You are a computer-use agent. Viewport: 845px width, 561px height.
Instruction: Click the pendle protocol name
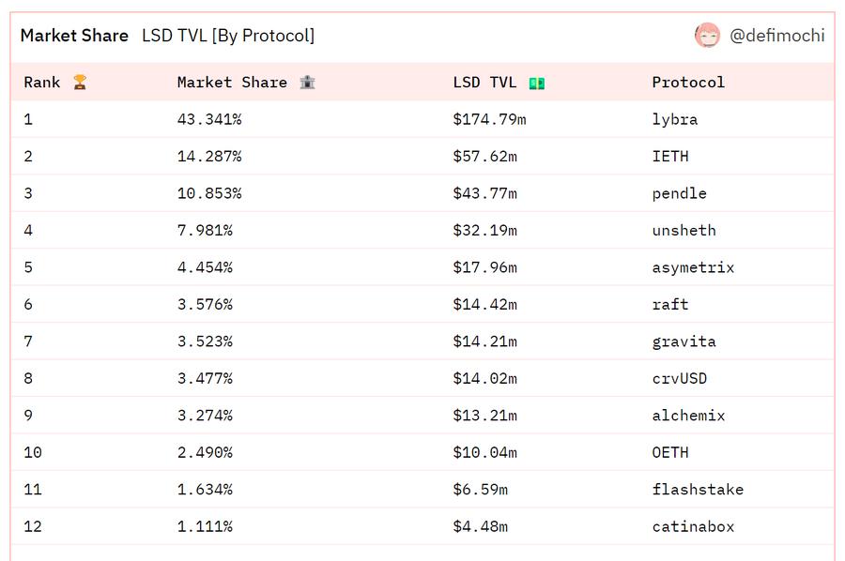coord(679,193)
